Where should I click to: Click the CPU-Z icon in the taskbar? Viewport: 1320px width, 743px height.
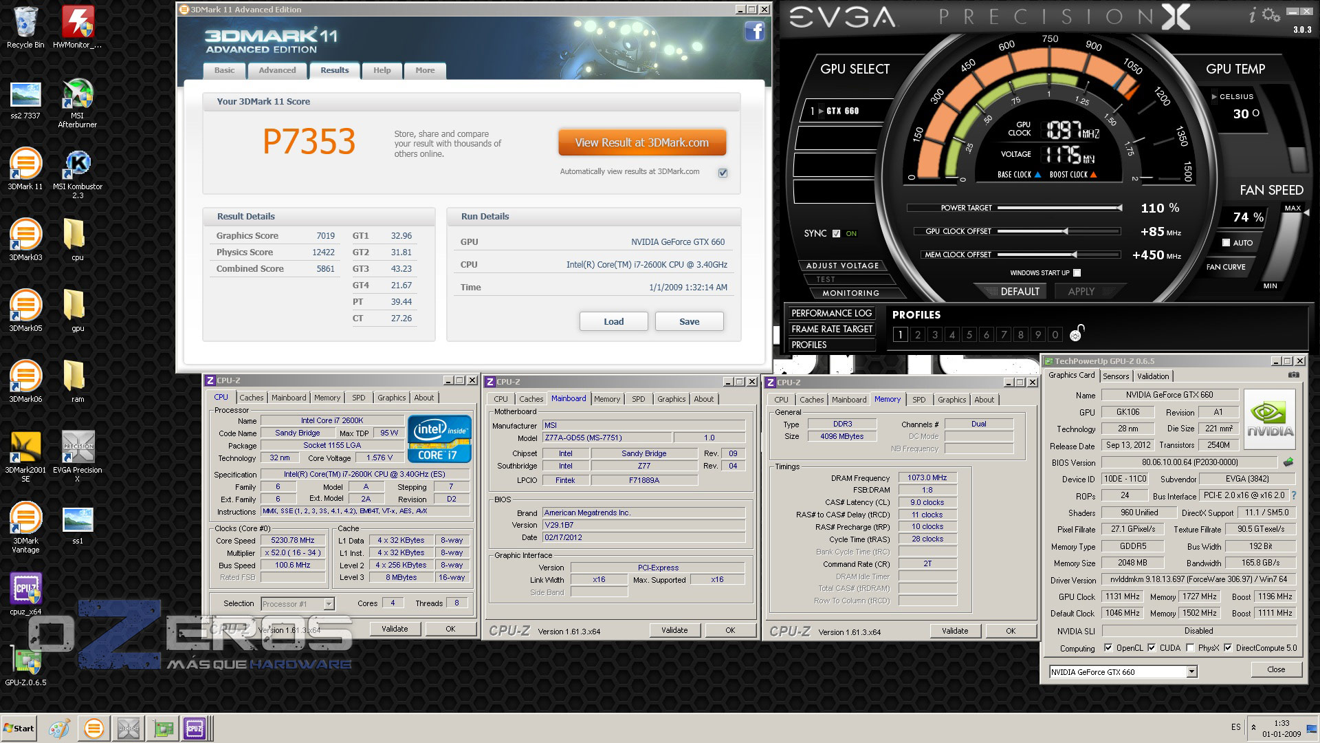click(x=195, y=728)
